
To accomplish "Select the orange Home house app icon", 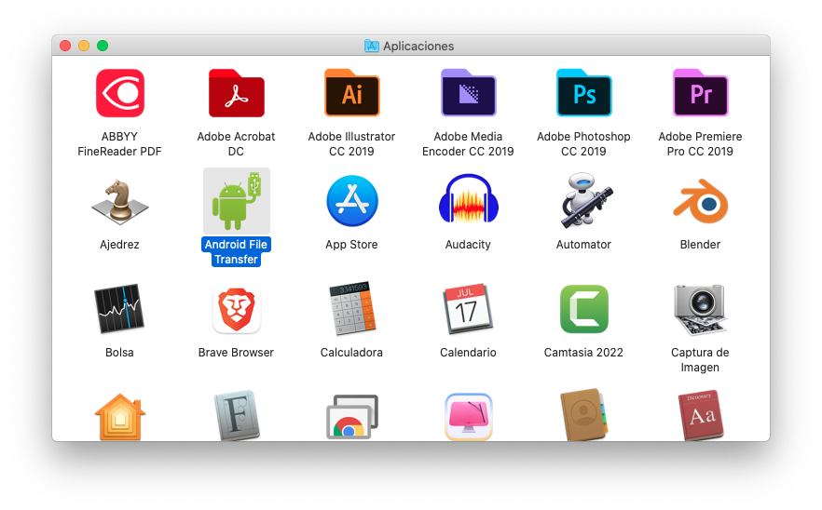I will pos(120,417).
